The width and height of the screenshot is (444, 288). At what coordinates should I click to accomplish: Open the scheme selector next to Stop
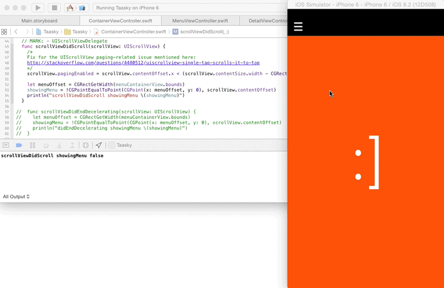[x=76, y=8]
